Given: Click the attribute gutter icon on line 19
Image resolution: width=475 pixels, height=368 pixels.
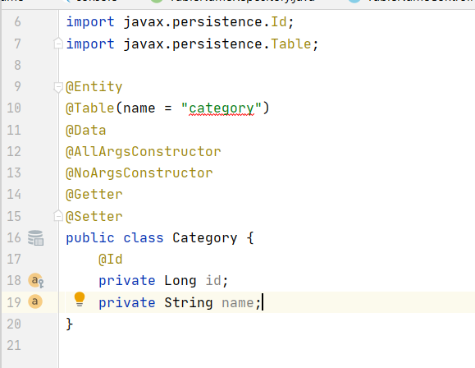Looking at the screenshot, I should (x=35, y=301).
